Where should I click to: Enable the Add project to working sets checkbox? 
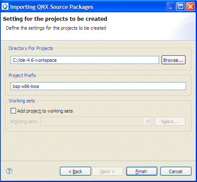pos(13,111)
